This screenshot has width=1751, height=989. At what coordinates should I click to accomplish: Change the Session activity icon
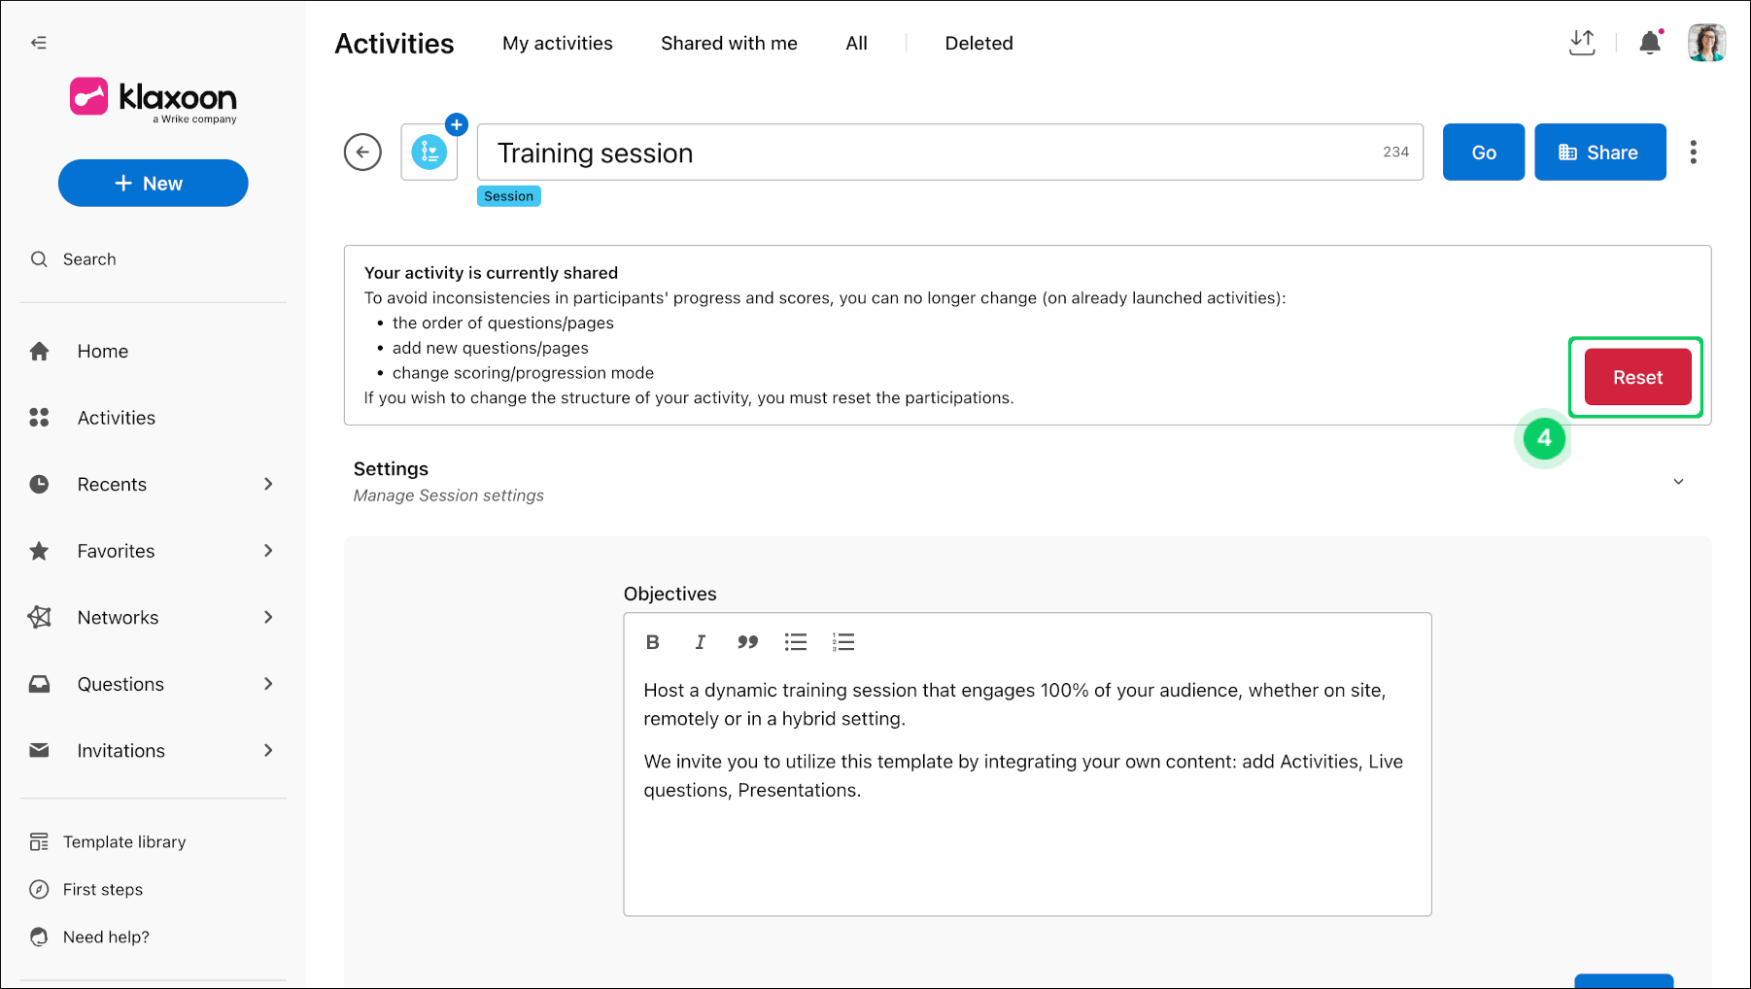[x=429, y=152]
